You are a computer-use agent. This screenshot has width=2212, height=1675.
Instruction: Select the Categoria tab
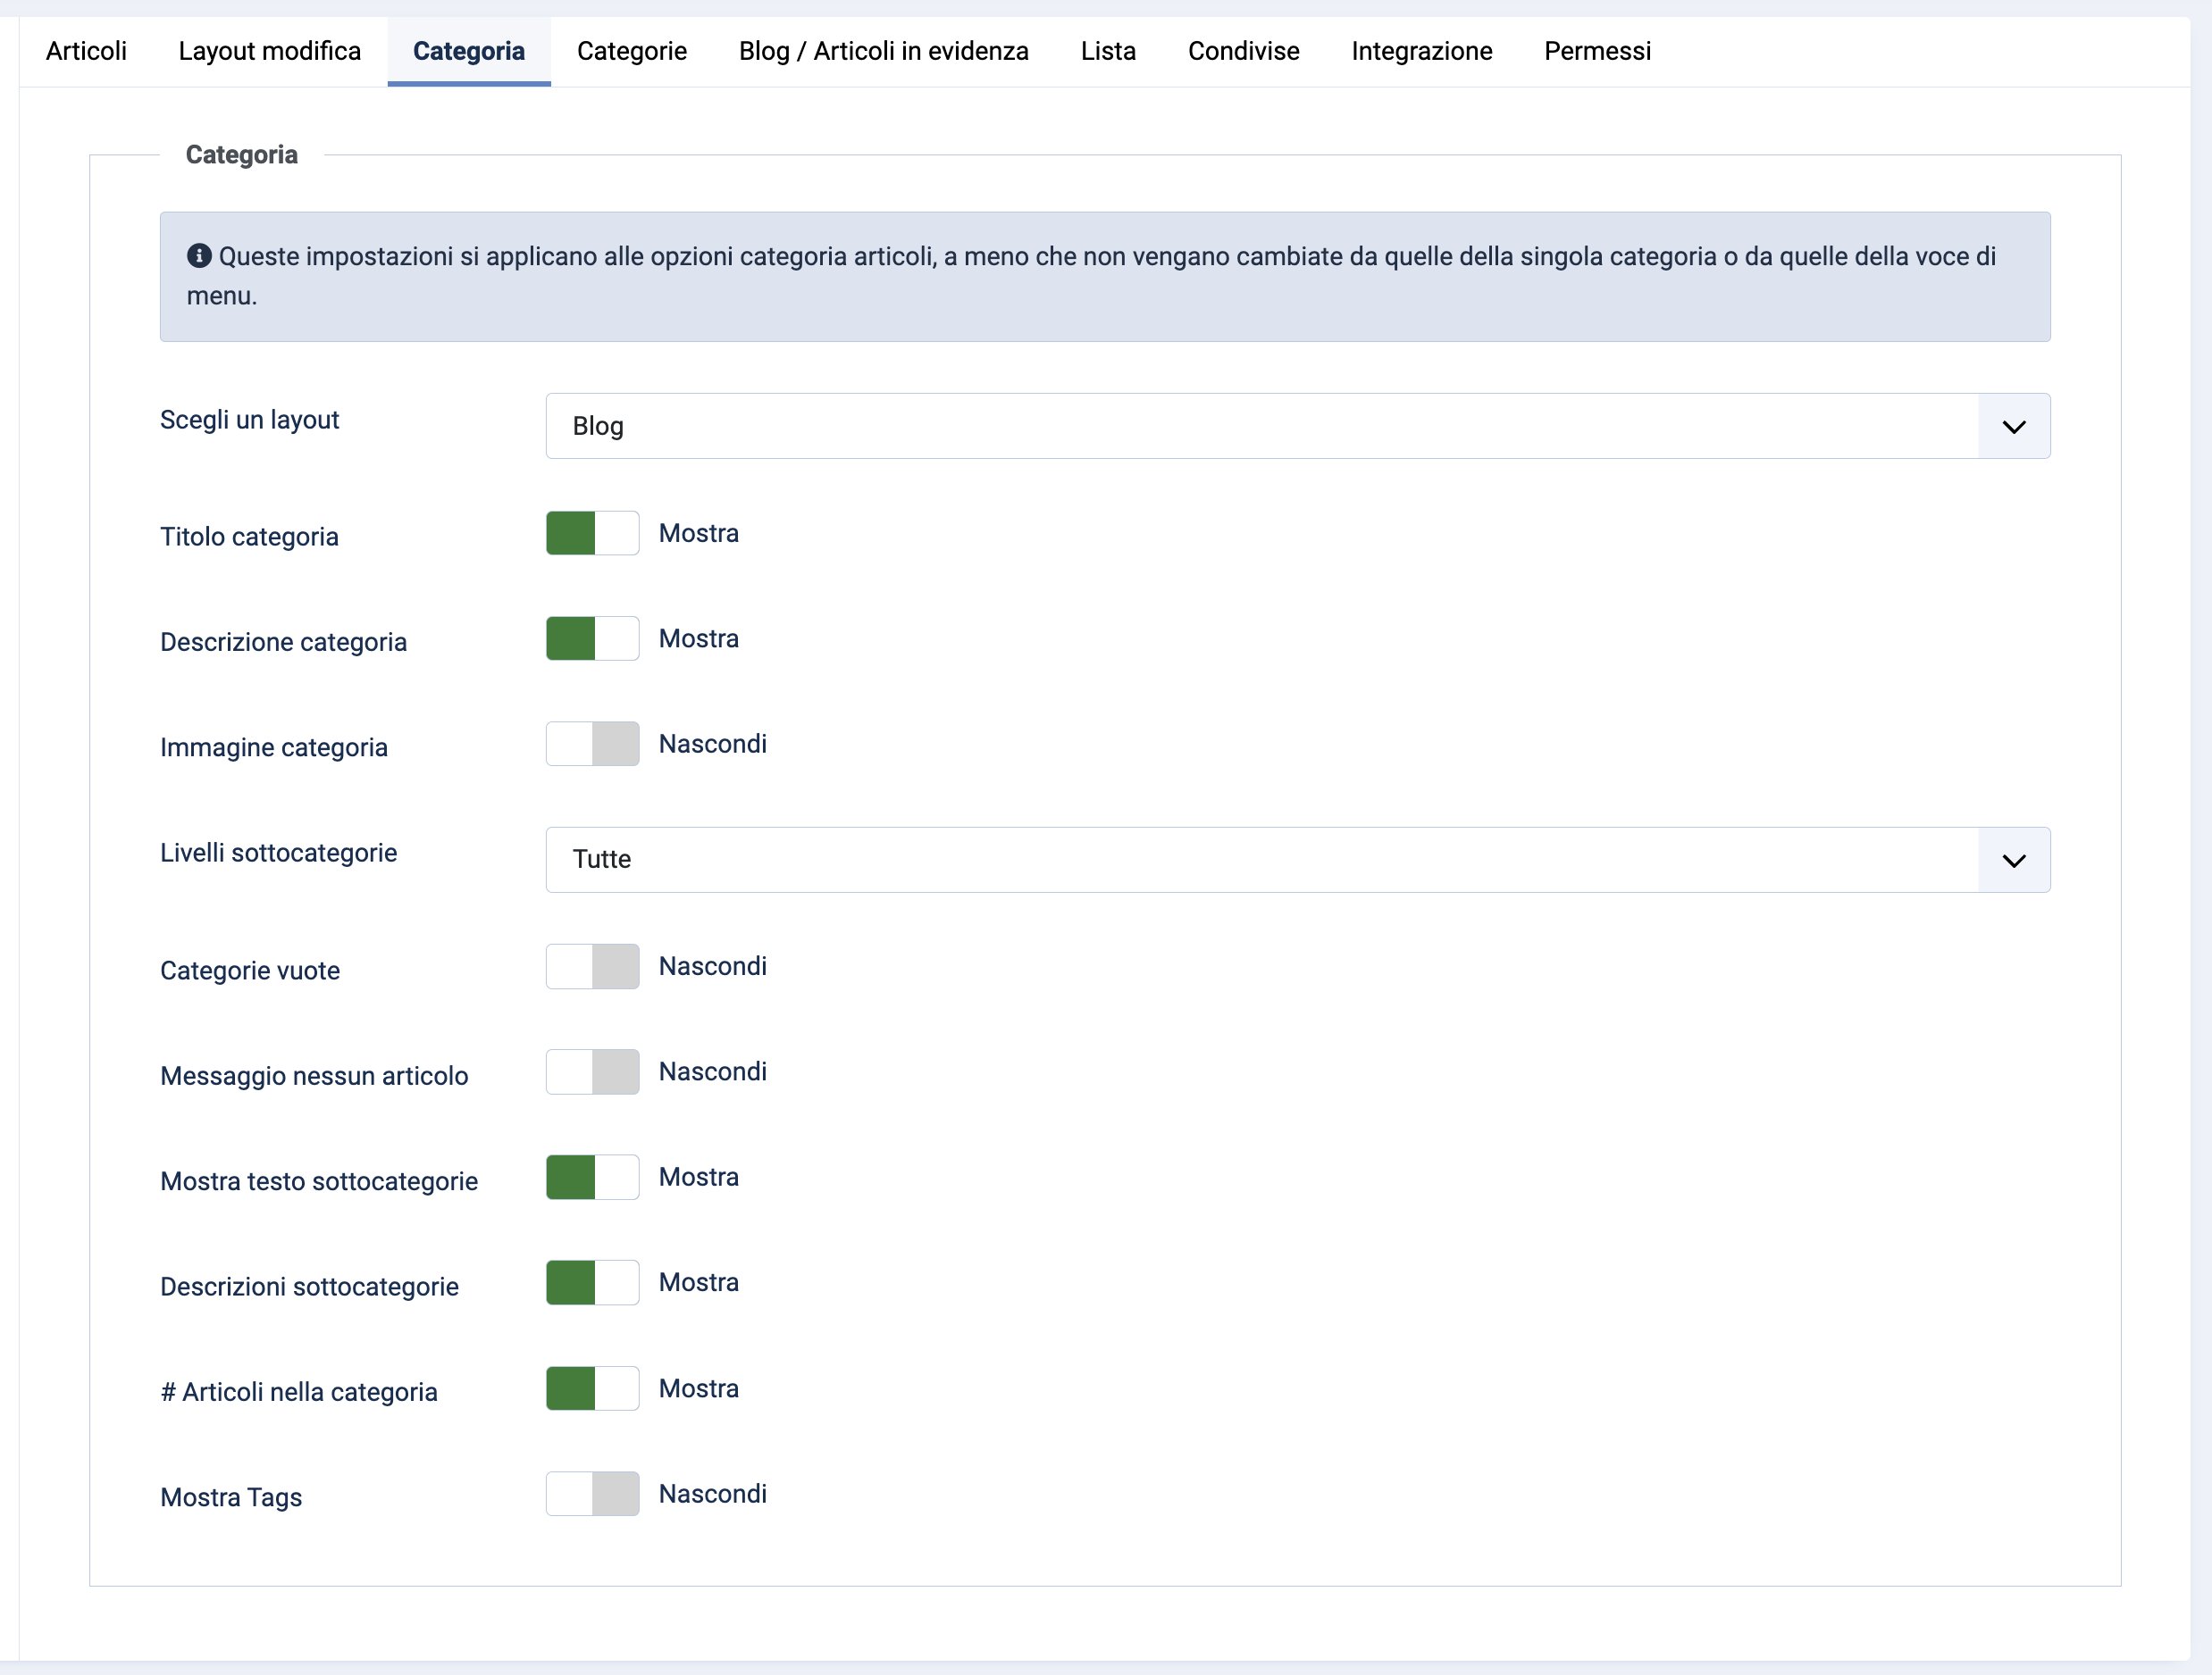469,51
